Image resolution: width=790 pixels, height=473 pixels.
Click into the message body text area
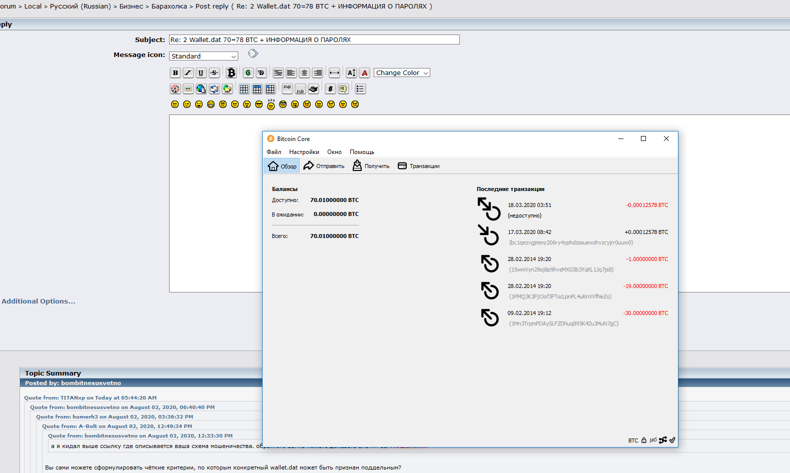[x=215, y=203]
